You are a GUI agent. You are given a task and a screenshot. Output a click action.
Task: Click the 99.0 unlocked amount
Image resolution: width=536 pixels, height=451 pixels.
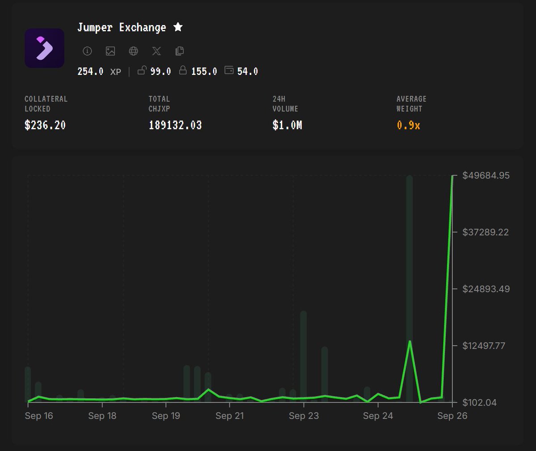tap(161, 71)
